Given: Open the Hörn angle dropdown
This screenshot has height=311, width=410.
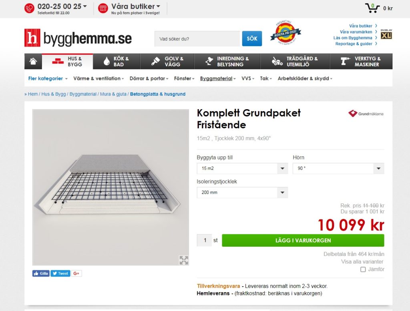Looking at the screenshot, I should click(x=338, y=168).
